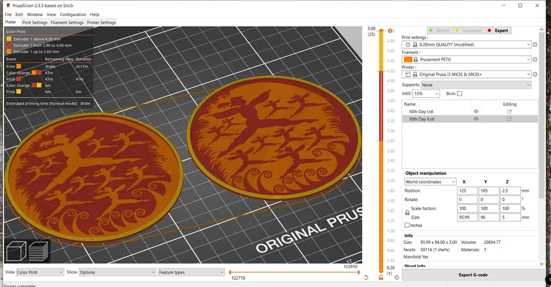This screenshot has height=287, width=551.
Task: Toggle lock icon under vertical layer slider
Action: [380, 277]
